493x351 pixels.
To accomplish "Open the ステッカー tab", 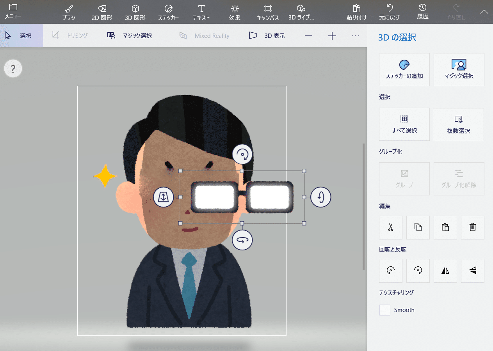I will pos(168,12).
